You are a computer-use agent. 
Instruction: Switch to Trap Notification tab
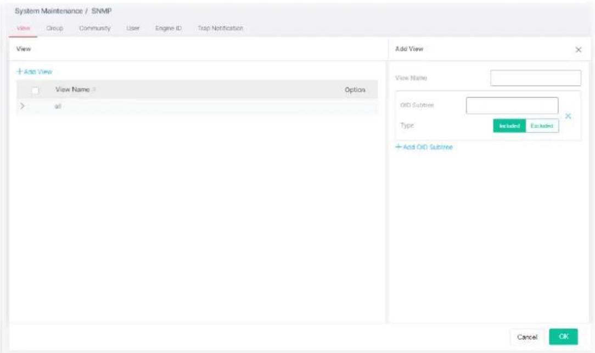[221, 29]
